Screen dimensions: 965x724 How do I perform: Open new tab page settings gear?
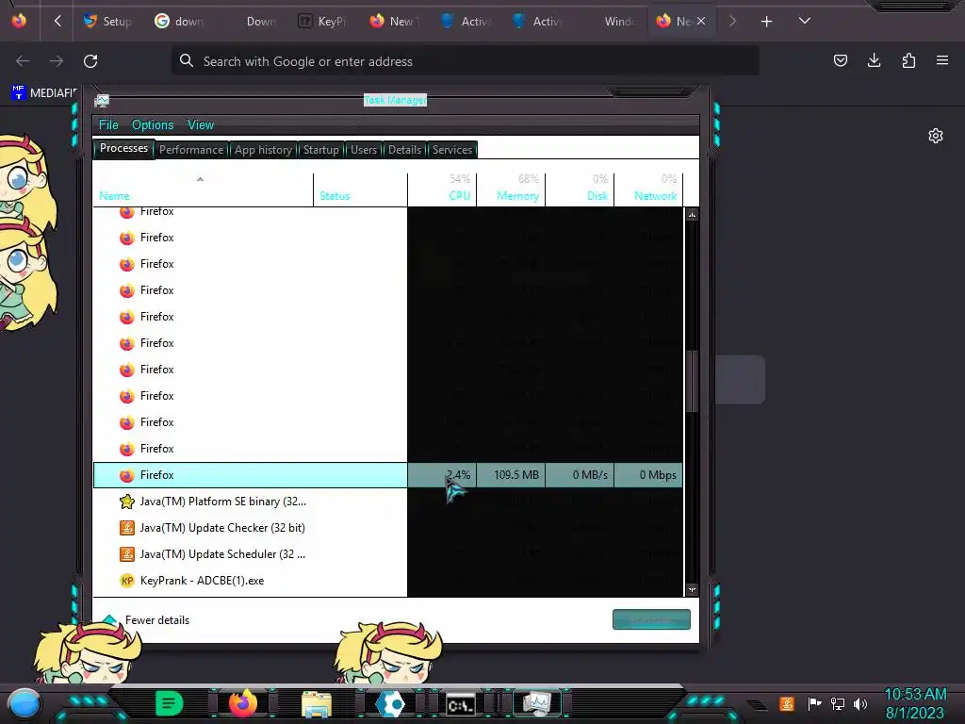[x=936, y=136]
